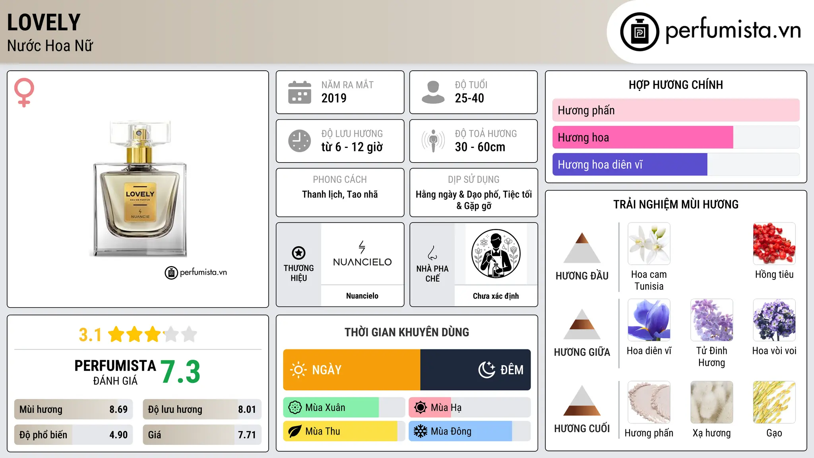Select the Hoa diên vĩ note image
Screen dimensions: 814x458
649,320
